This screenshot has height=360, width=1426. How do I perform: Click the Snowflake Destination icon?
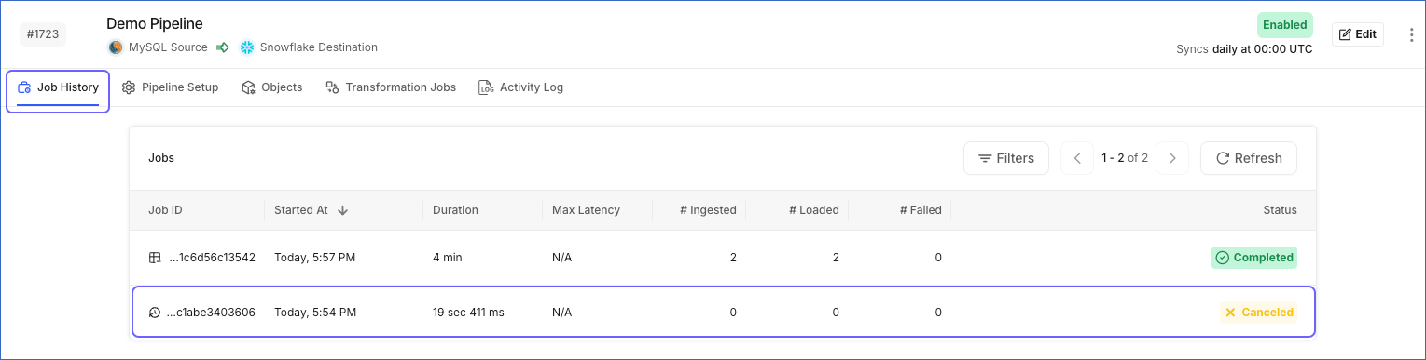click(247, 47)
